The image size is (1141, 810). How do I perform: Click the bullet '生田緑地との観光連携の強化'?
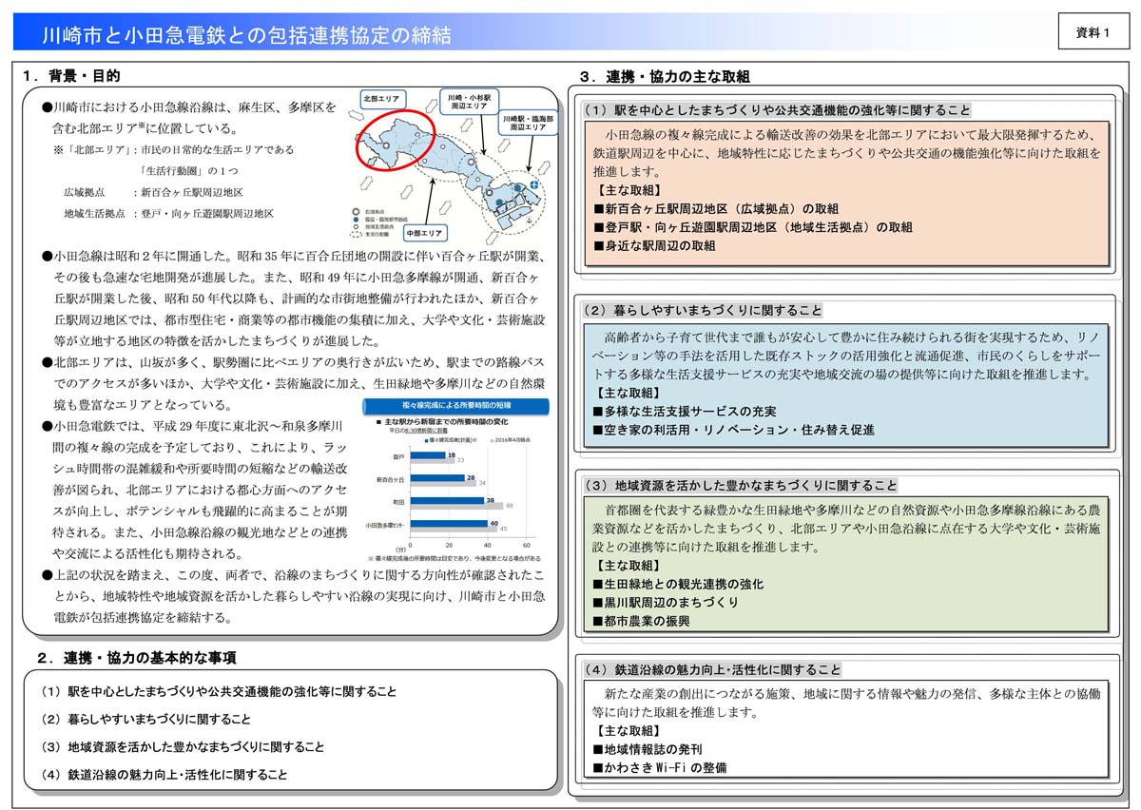(x=678, y=584)
